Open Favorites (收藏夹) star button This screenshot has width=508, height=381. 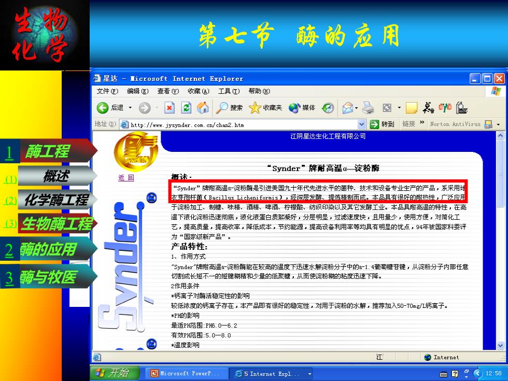point(265,108)
